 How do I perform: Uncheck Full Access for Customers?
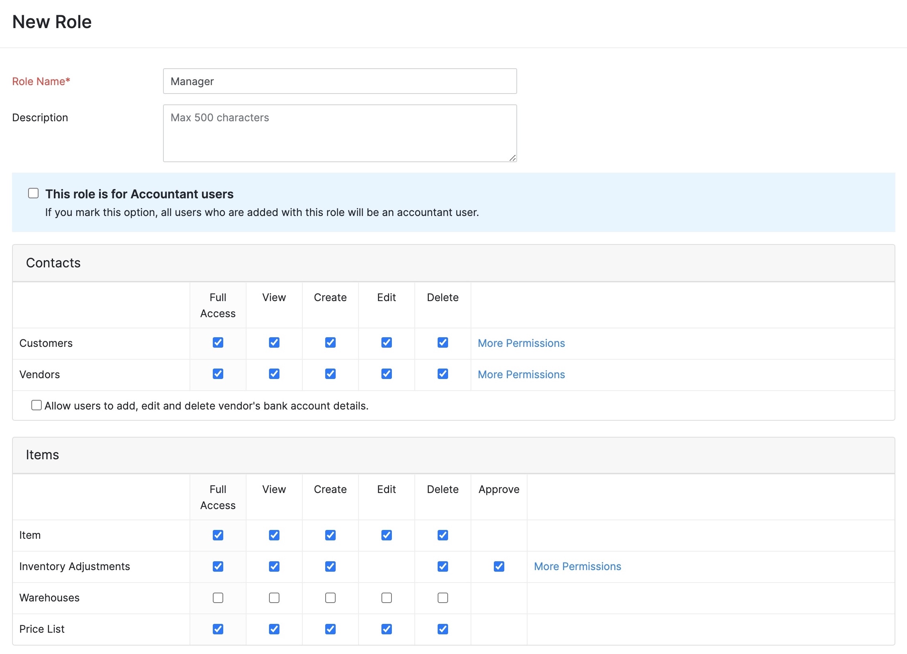[218, 342]
